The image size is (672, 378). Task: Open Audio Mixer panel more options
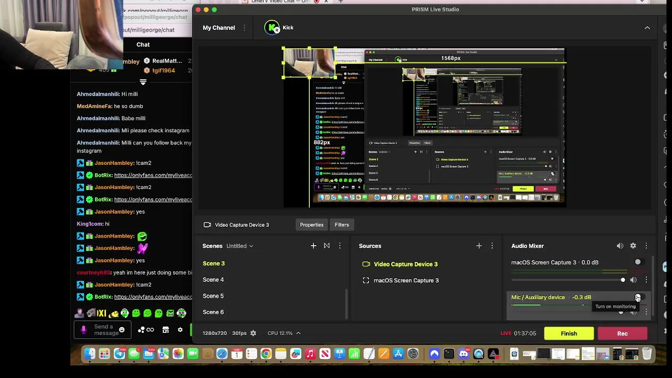point(646,246)
